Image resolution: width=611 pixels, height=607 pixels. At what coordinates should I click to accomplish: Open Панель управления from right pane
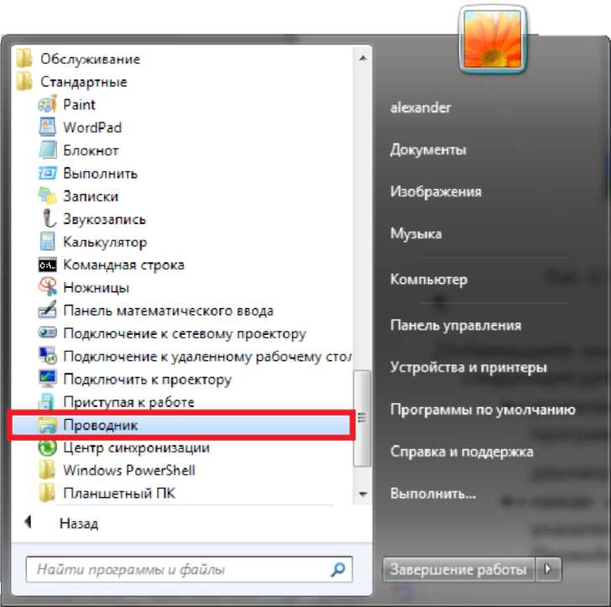click(456, 325)
